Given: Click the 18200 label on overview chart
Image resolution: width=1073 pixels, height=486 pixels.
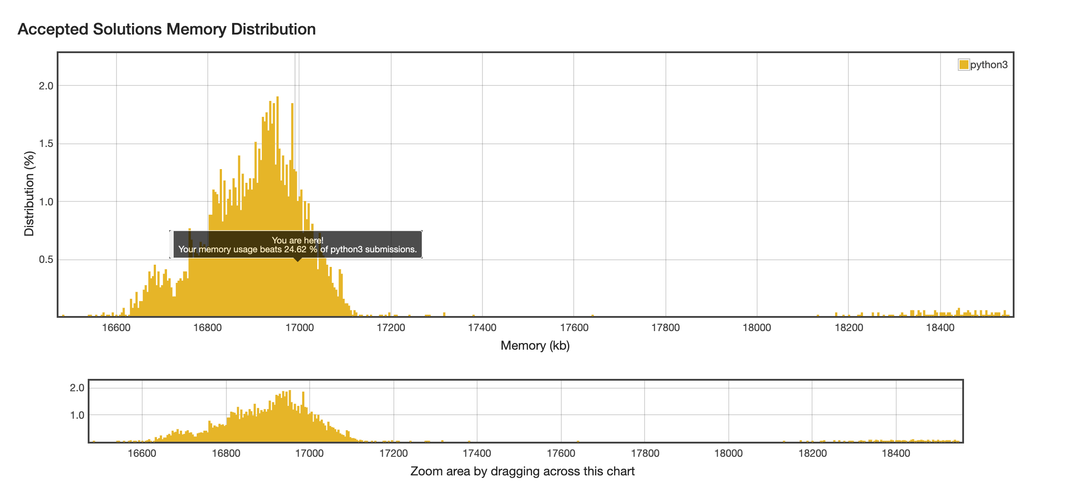Looking at the screenshot, I should coord(812,453).
